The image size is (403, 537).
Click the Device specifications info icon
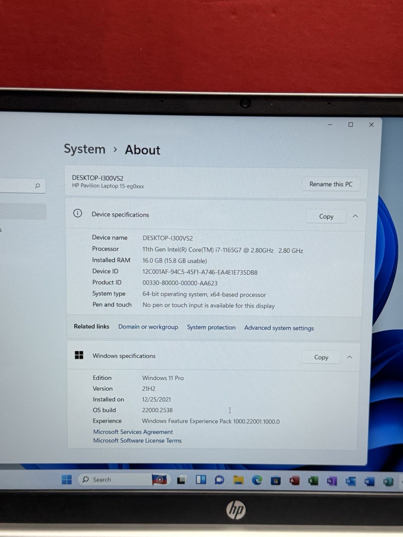[x=78, y=213]
